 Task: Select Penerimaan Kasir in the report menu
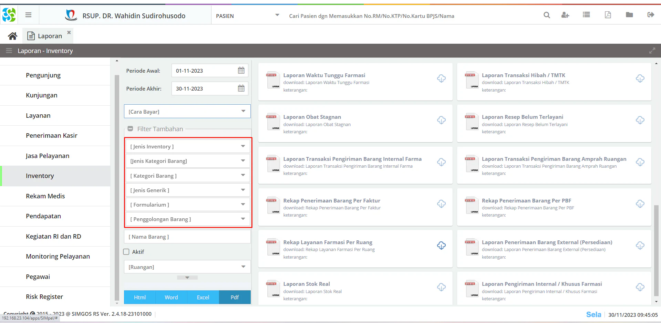(55, 136)
